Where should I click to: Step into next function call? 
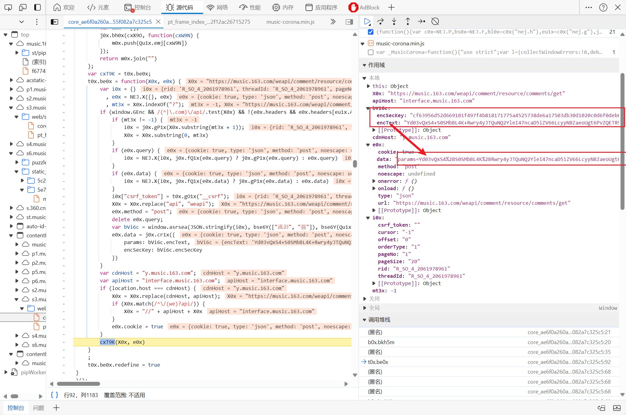tap(394, 21)
